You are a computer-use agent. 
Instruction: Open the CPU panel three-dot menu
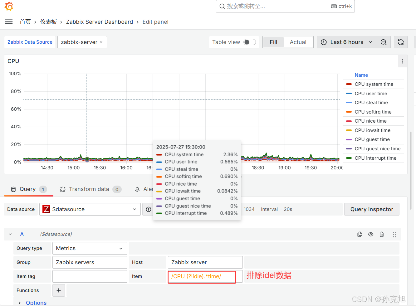coord(403,61)
